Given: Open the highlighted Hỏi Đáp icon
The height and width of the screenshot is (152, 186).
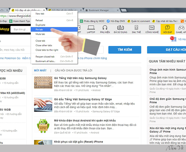Looking at the screenshot, I should point(168,29).
